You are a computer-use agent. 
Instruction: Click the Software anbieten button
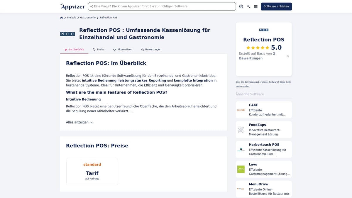[x=276, y=6]
